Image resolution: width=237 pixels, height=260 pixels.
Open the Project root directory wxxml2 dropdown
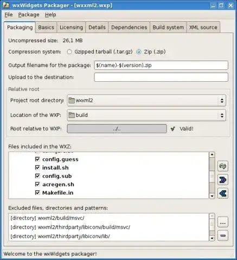click(x=146, y=100)
